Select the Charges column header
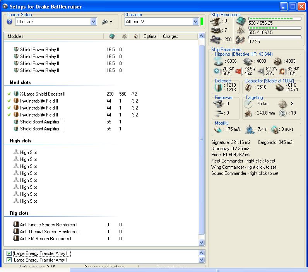Image resolution: width=308 pixels, height=272 pixels. 171,36
